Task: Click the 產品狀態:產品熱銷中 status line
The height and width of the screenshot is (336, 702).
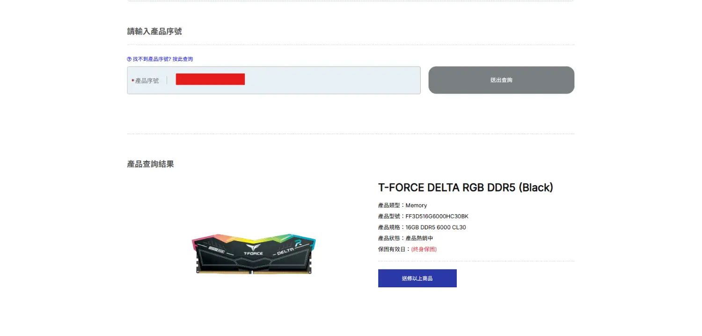Action: coord(405,238)
